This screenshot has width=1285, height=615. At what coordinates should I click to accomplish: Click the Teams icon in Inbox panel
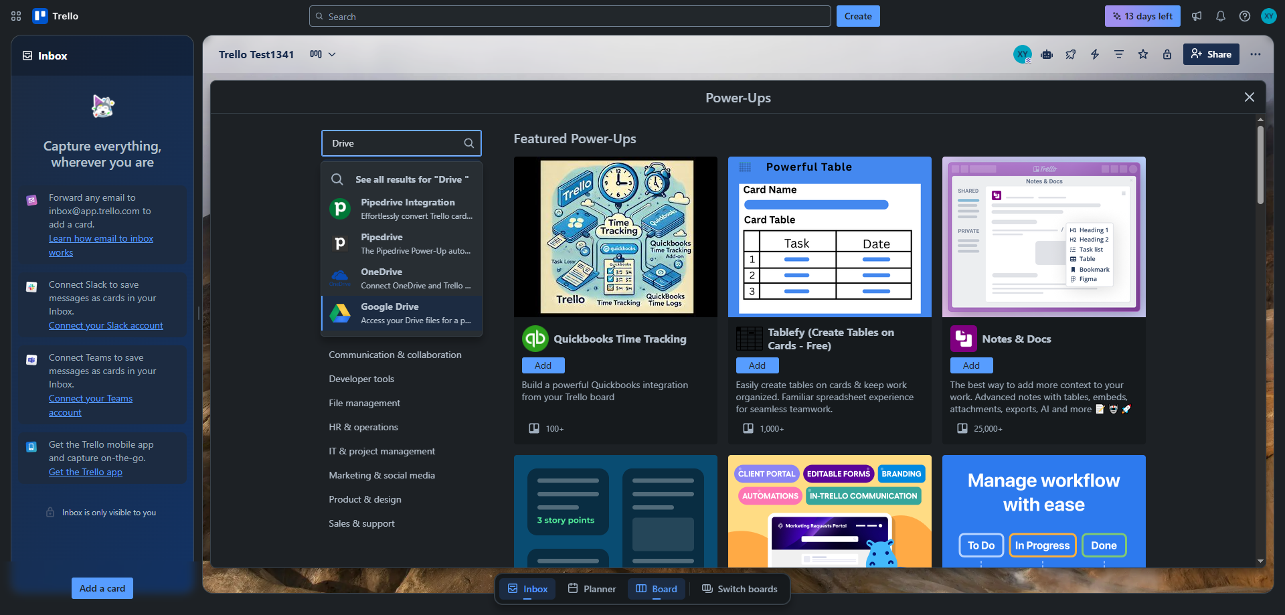(x=31, y=360)
